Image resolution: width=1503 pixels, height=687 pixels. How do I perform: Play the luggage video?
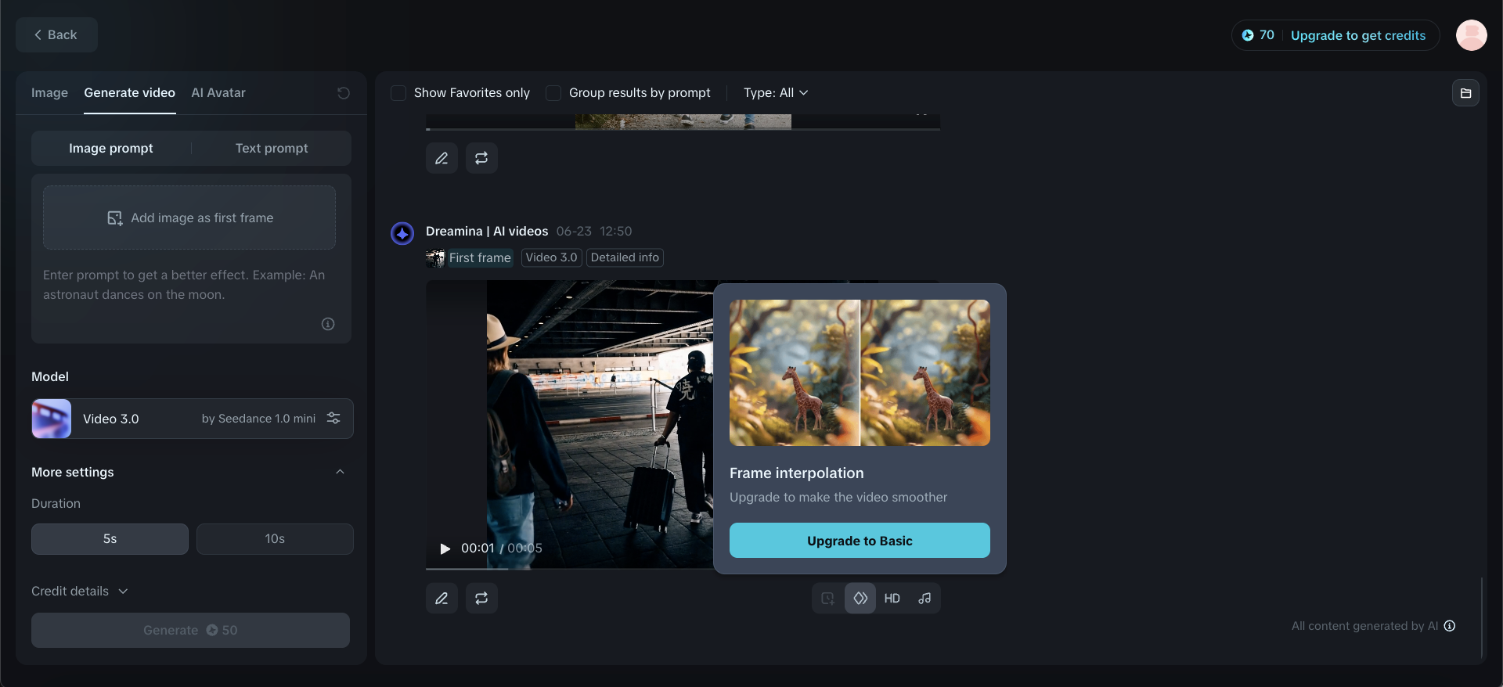coord(445,549)
